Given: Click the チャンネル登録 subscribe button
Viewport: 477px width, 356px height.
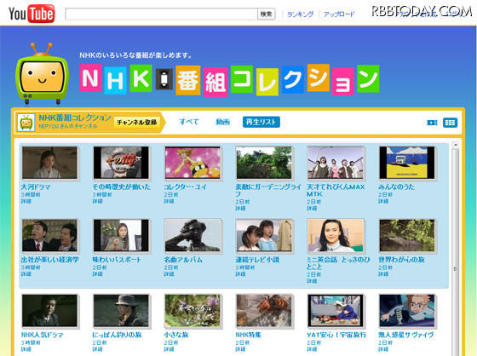Looking at the screenshot, I should coord(136,123).
